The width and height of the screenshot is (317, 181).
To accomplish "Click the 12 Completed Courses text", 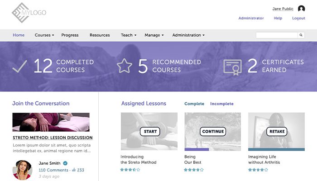I will [64, 66].
